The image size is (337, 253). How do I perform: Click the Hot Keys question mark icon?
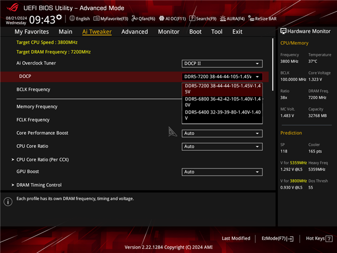coord(329,238)
